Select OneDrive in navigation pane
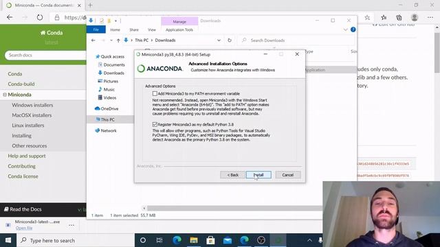 107,108
